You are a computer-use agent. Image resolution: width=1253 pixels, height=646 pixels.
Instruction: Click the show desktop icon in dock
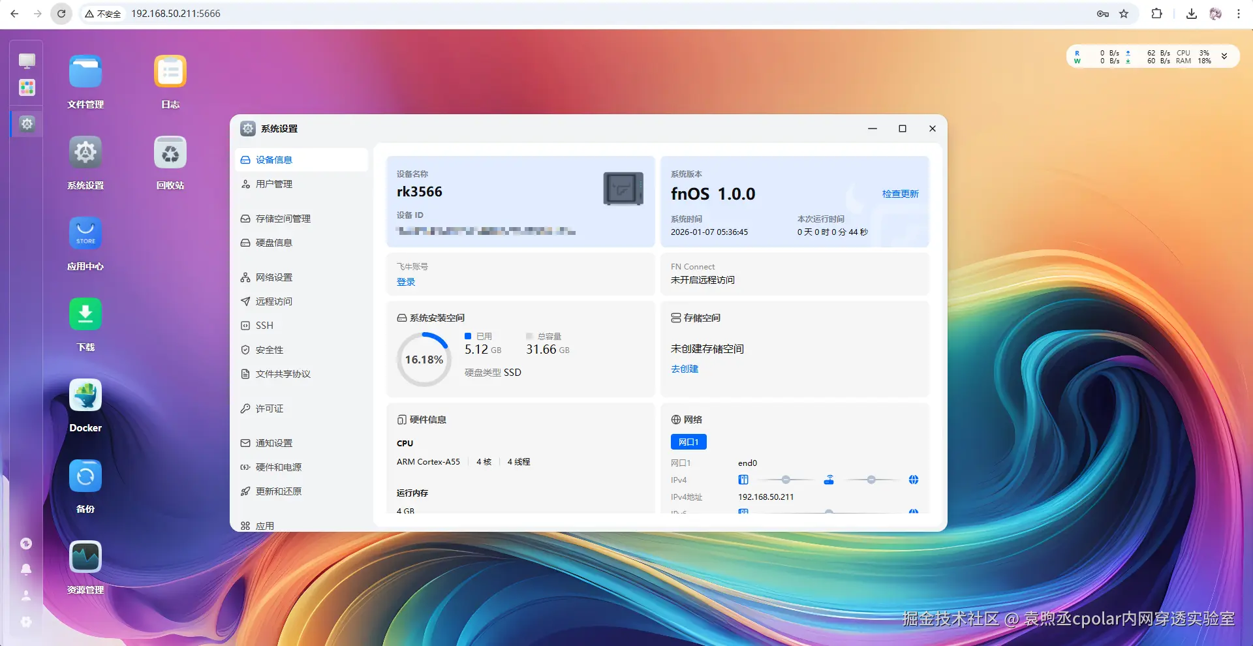click(27, 61)
